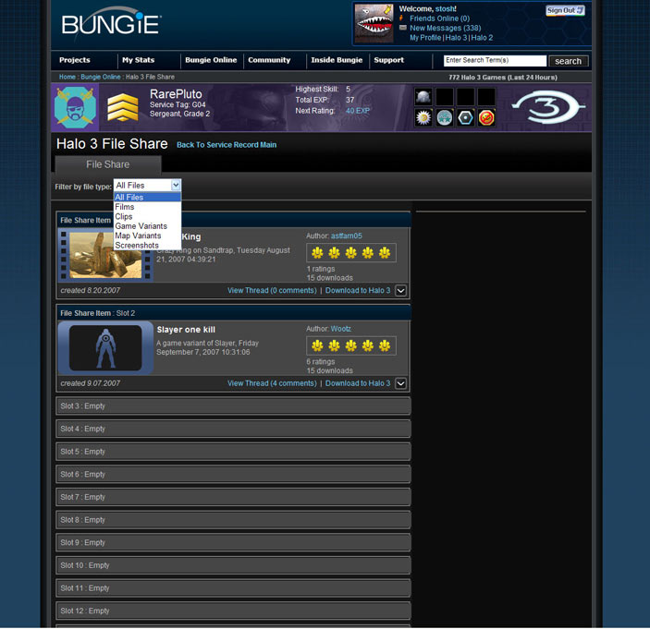The width and height of the screenshot is (650, 629).
Task: Expand options arrow for Slayer one kill item
Action: 400,383
